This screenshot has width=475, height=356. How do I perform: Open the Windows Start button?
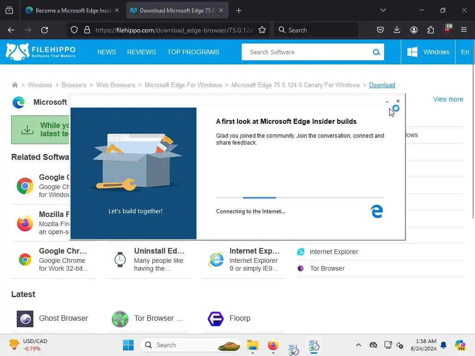click(128, 345)
